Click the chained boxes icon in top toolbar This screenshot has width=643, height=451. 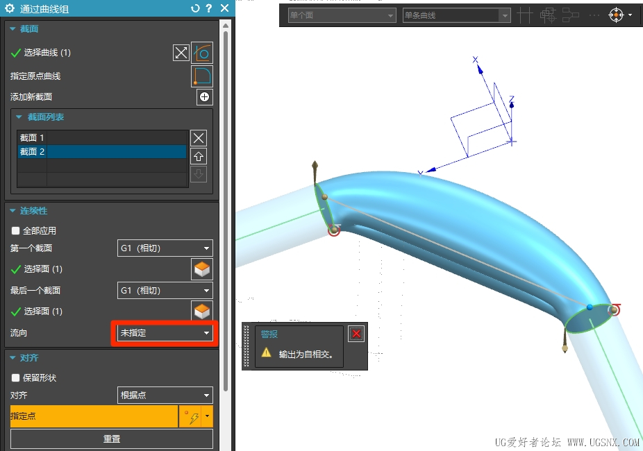[x=570, y=15]
